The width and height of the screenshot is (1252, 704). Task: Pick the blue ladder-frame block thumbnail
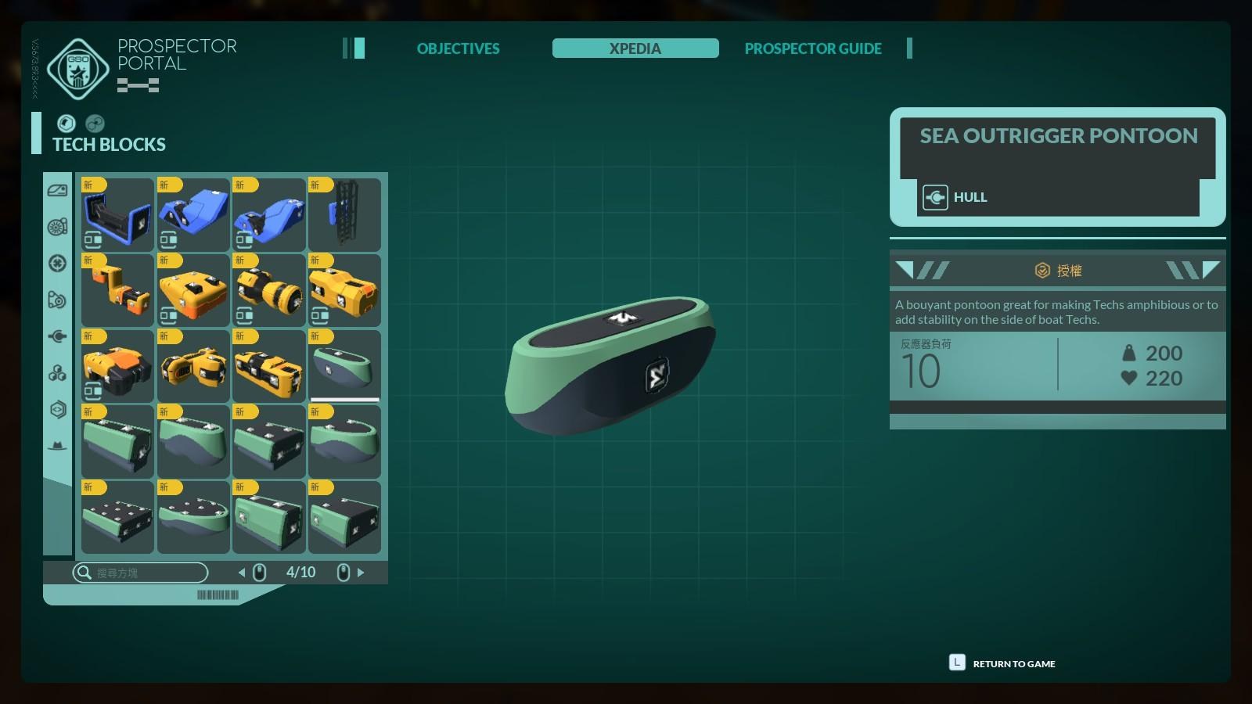pos(344,214)
